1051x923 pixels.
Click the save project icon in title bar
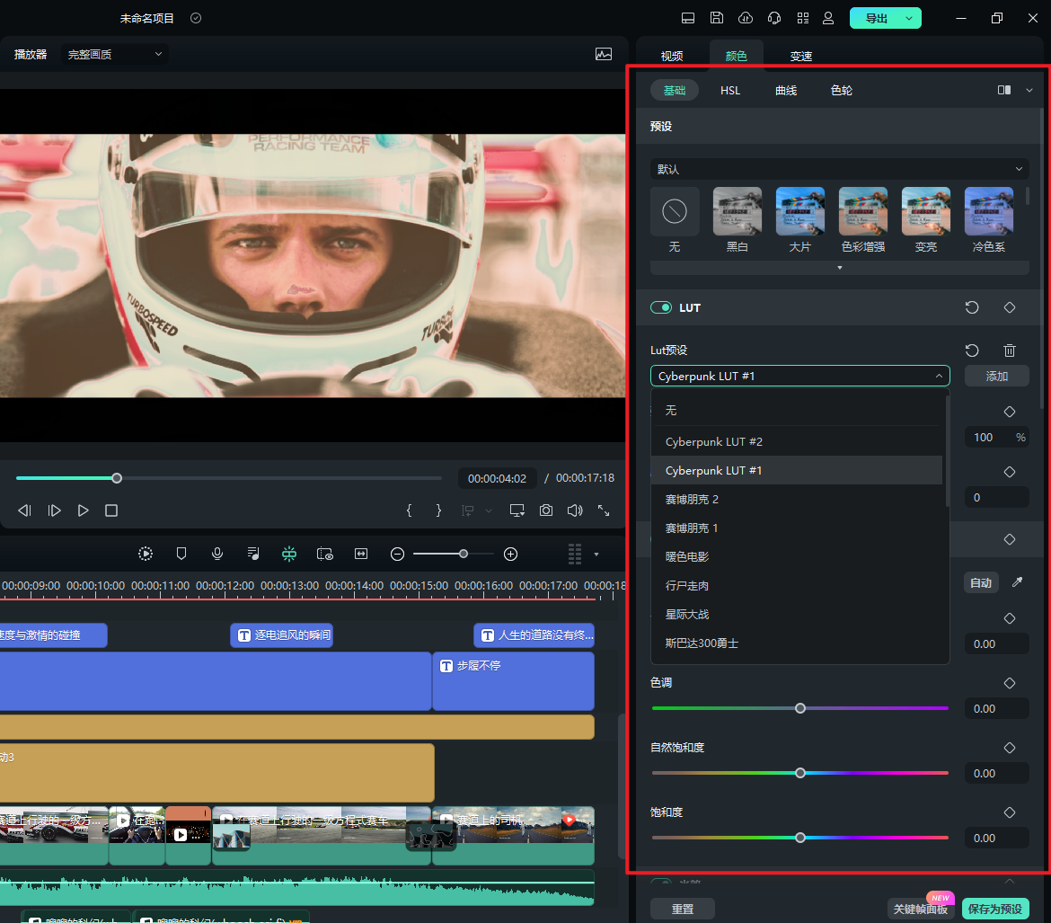tap(716, 18)
